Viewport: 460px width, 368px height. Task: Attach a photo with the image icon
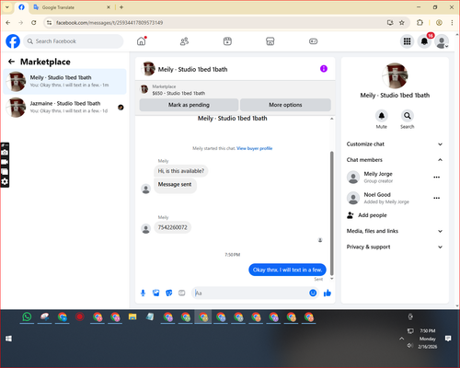156,293
